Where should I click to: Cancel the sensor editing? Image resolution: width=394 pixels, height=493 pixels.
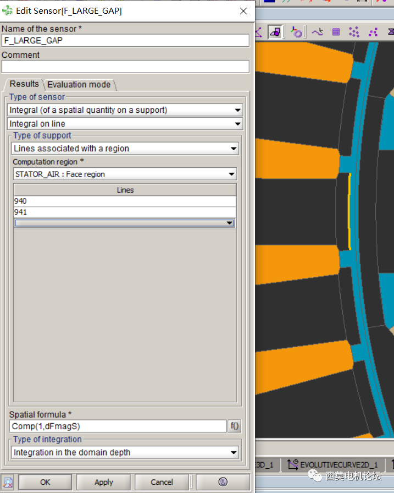tap(162, 482)
